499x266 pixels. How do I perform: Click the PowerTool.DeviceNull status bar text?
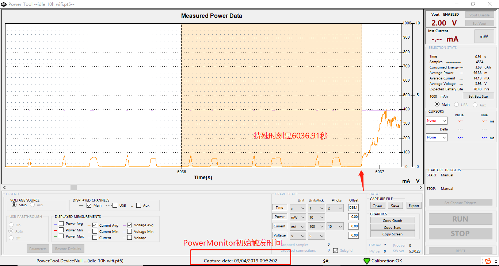[x=80, y=261]
